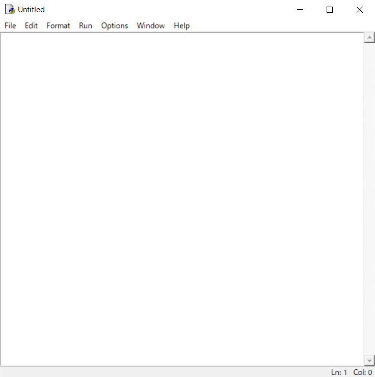Click the scrollbar down arrow
Viewport: 375px width, 377px height.
[x=369, y=361]
